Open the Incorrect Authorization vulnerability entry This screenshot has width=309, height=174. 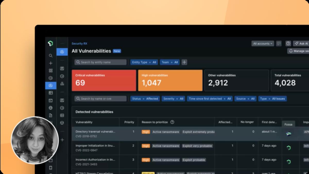point(95,160)
